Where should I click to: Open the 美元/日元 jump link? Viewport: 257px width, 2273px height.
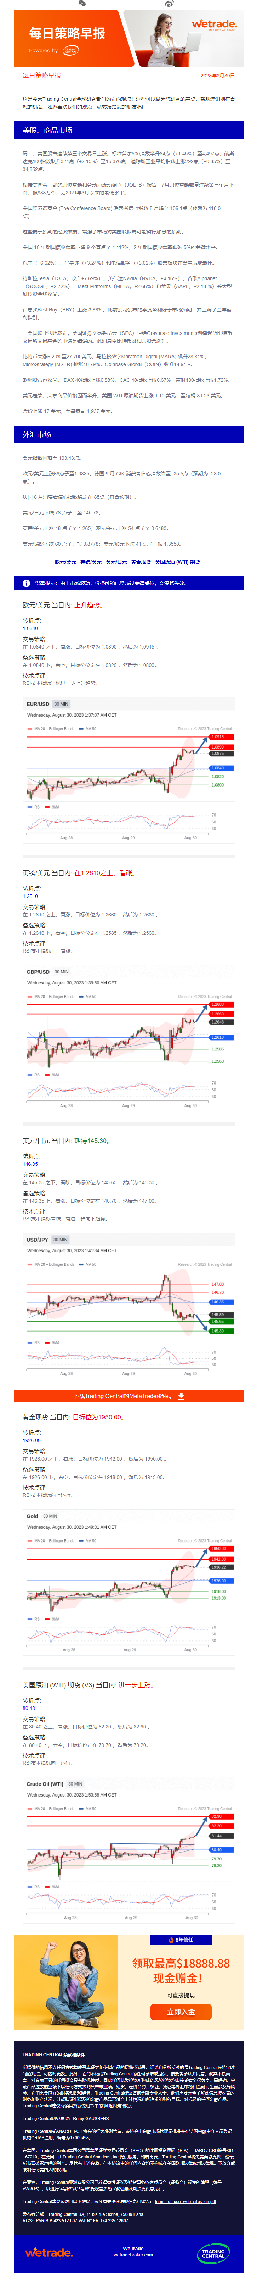pos(116,562)
